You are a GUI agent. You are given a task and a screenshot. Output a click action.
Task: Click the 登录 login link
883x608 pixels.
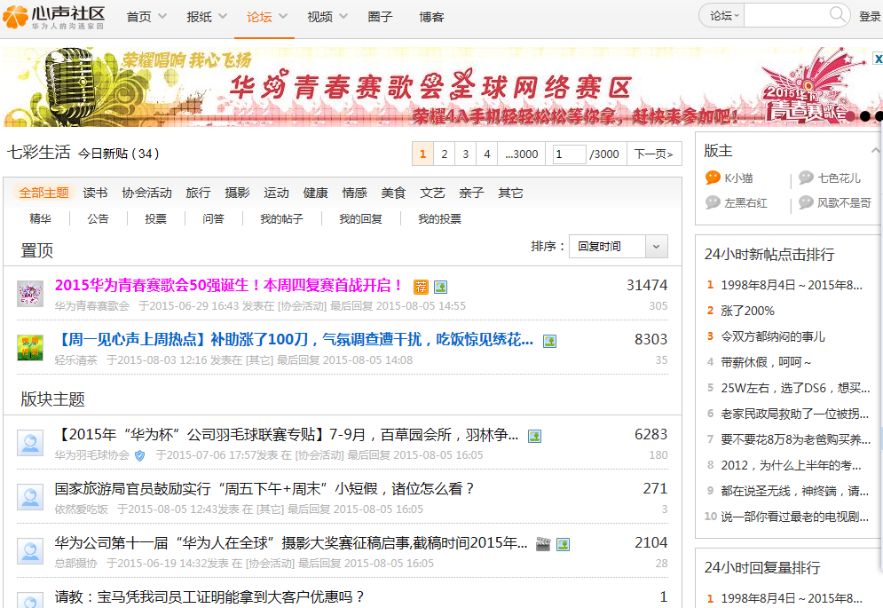pyautogui.click(x=870, y=17)
